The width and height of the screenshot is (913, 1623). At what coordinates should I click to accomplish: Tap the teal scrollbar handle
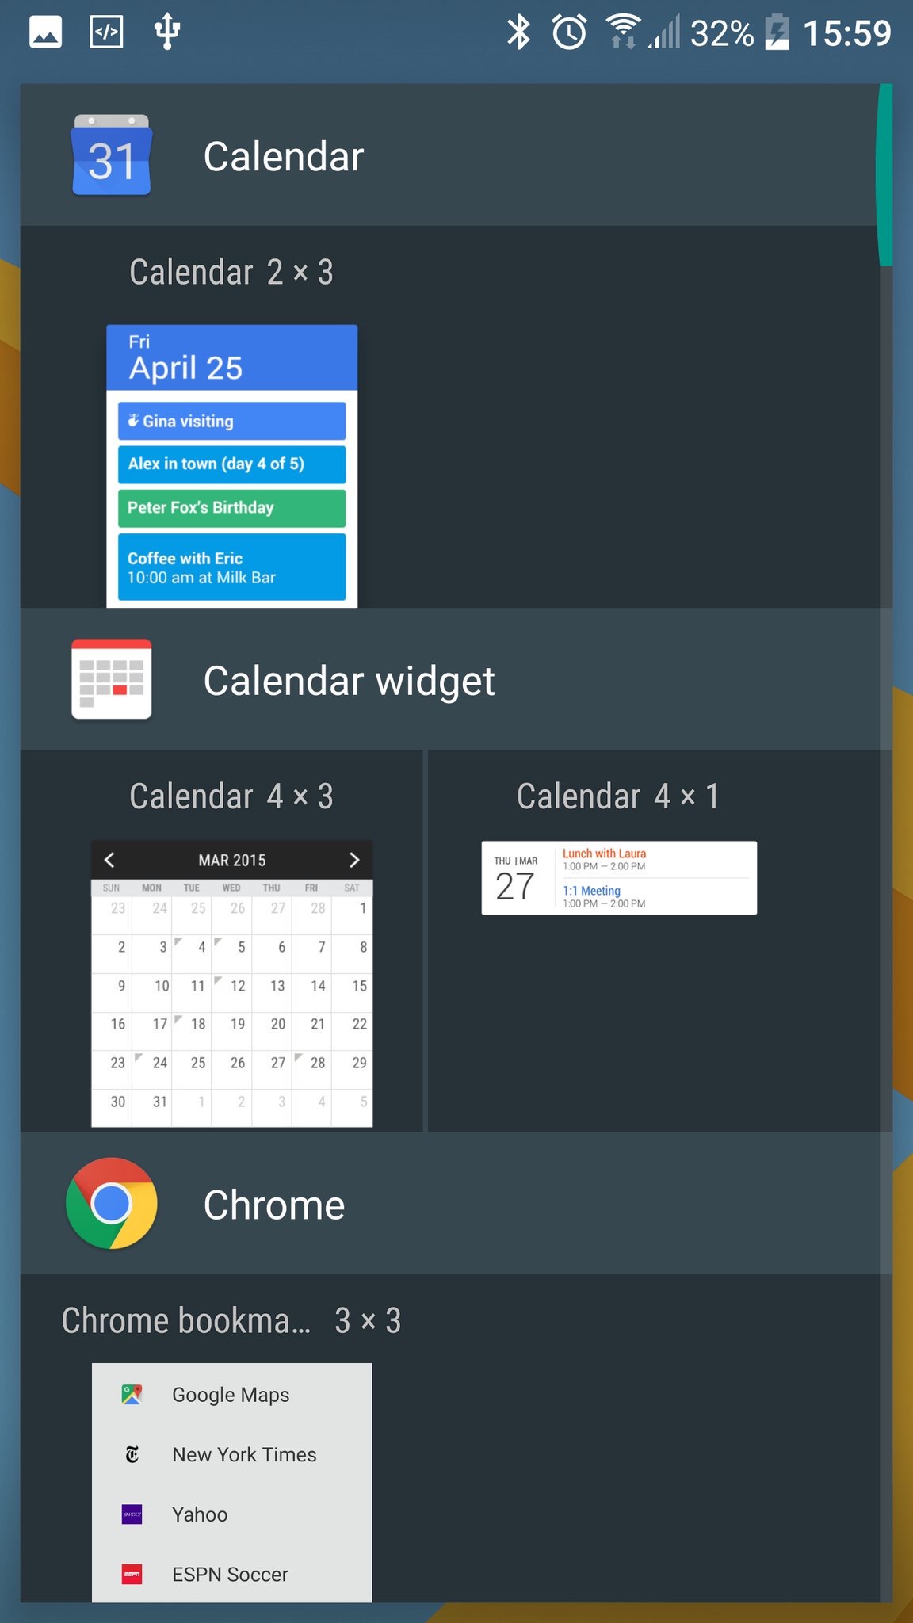point(884,174)
